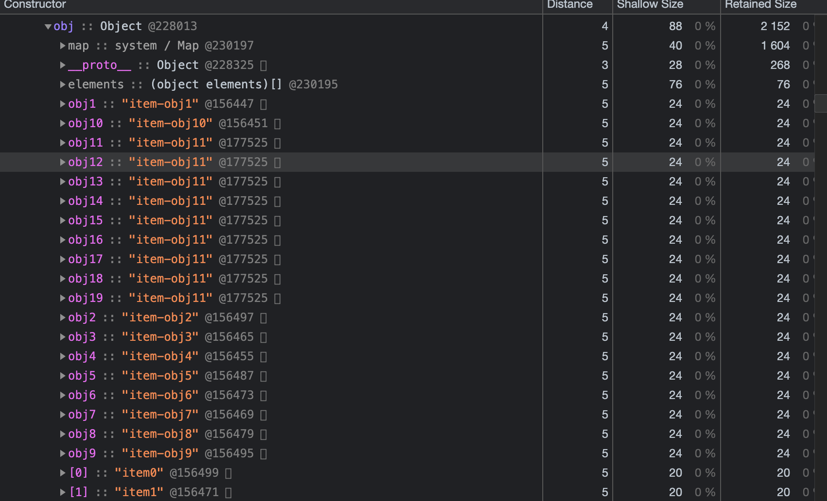
Task: Expand the [0] :: "item0" arrow
Action: pos(63,473)
